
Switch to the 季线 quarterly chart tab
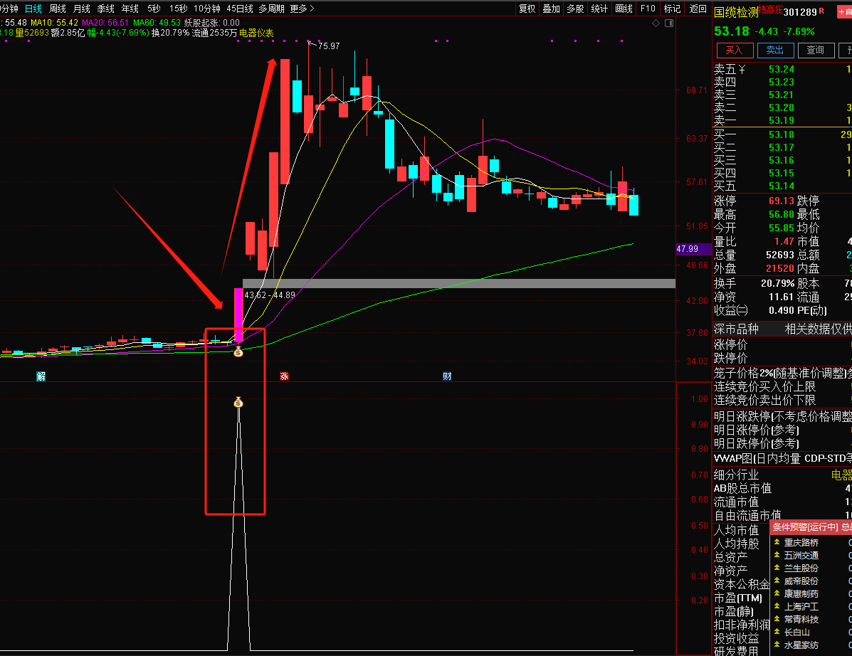pos(105,9)
